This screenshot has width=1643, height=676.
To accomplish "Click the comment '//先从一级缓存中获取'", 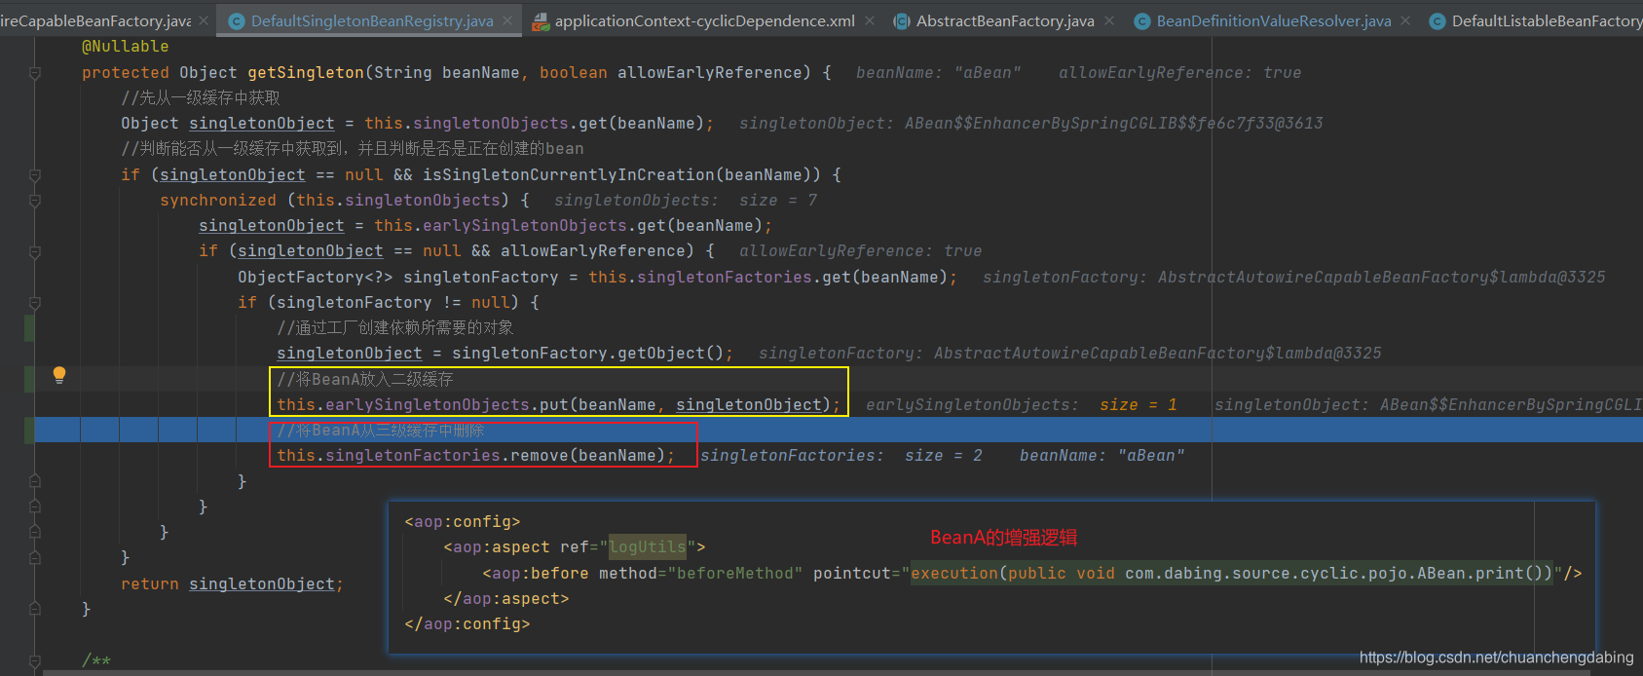I will 201,98.
